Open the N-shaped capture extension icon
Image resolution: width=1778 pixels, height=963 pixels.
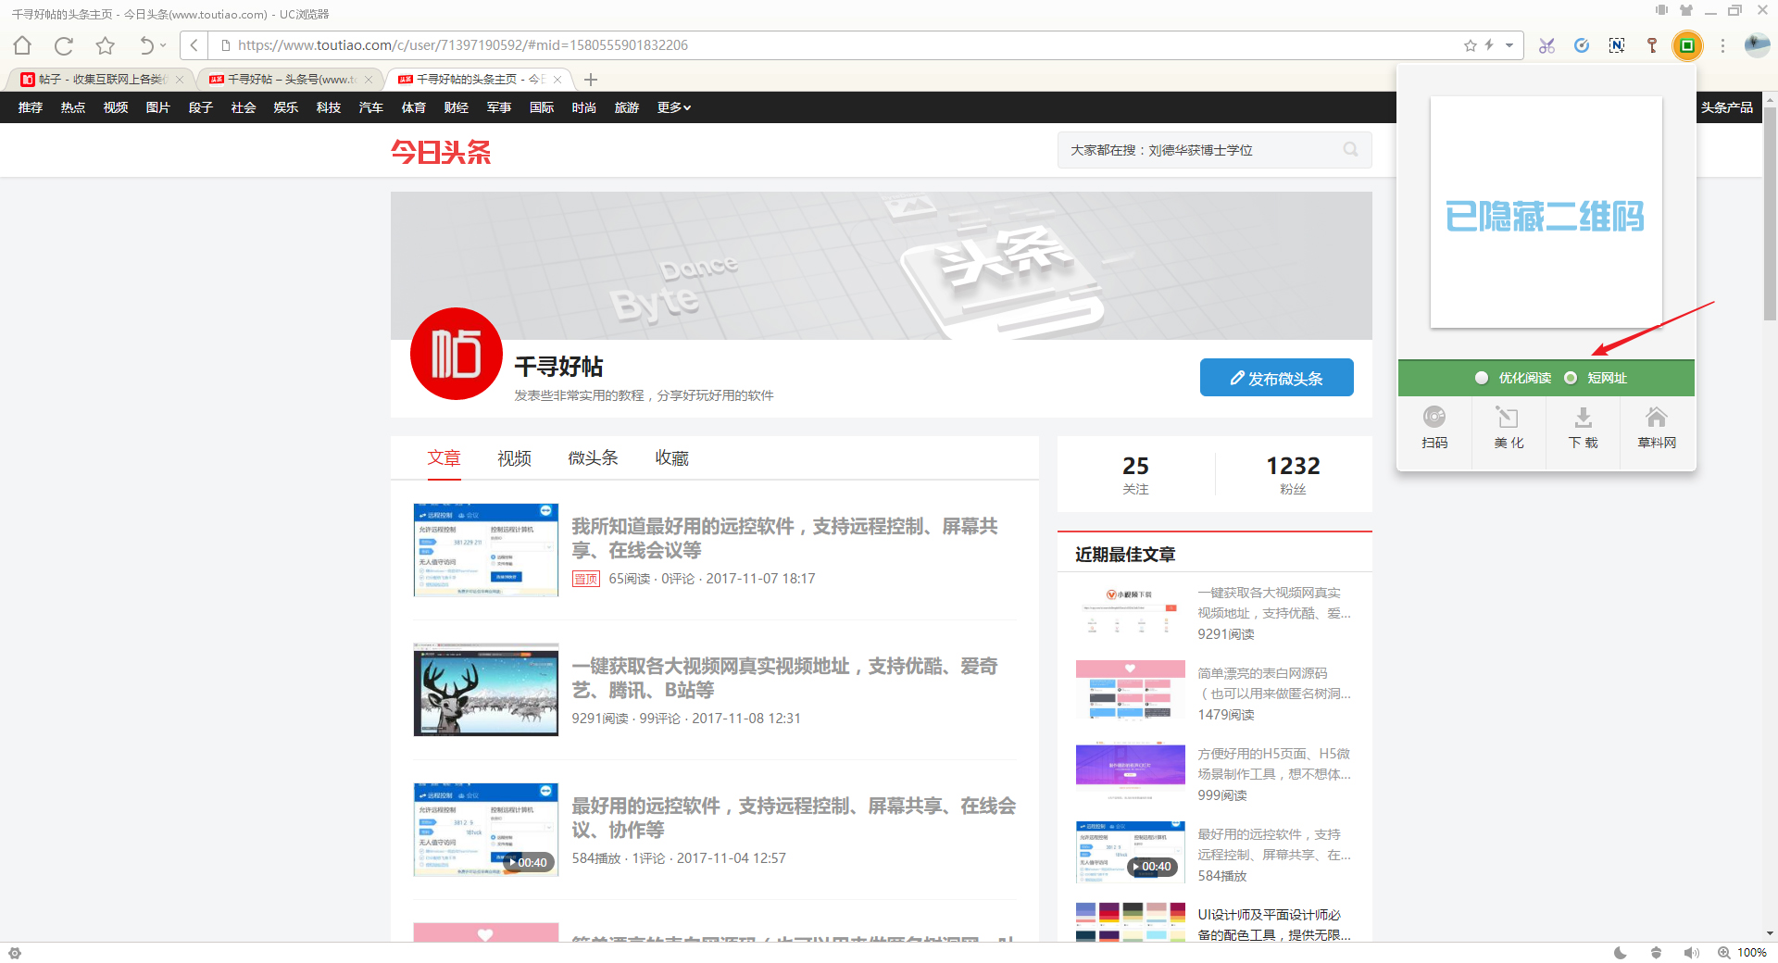[x=1617, y=45]
